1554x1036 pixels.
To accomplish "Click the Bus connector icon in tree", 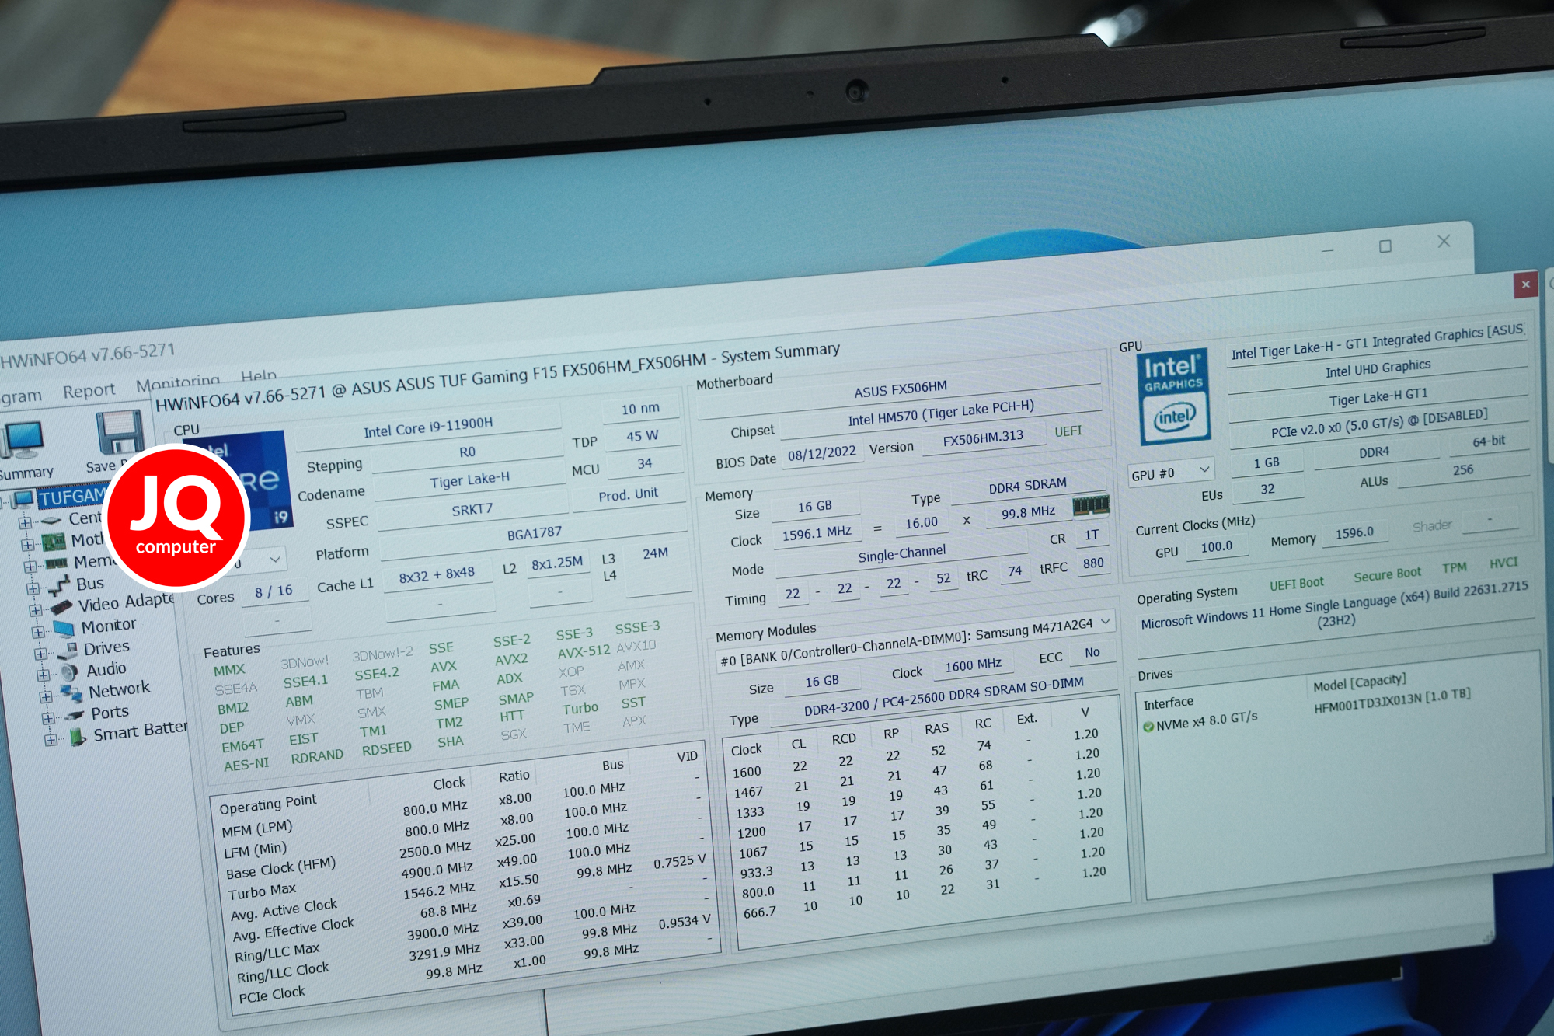I will coord(60,585).
